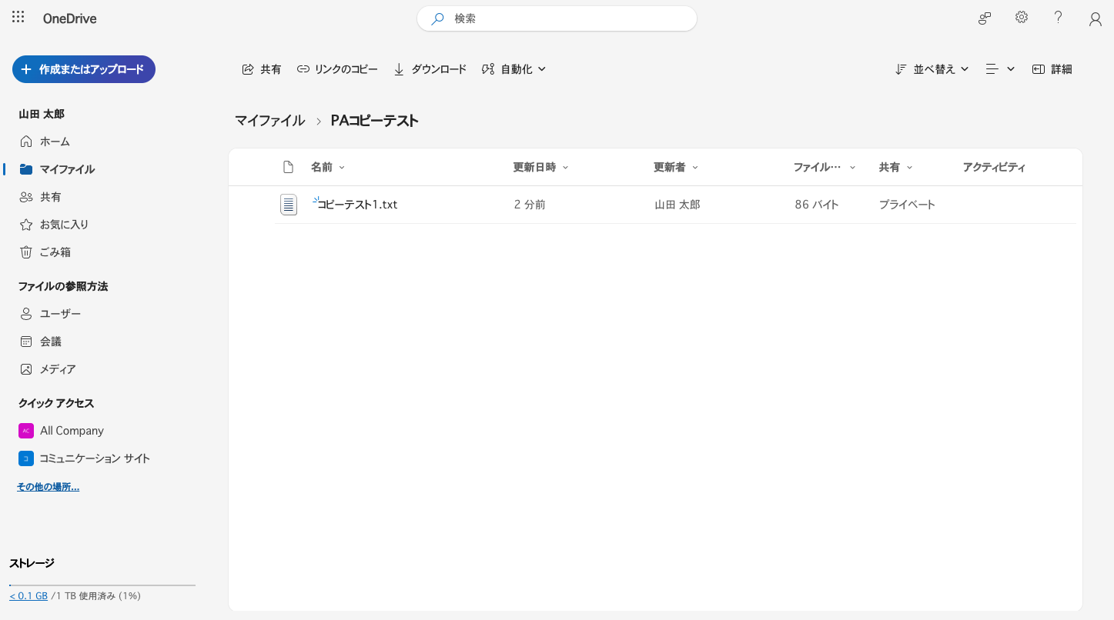Click the star icon beside お気に入り
The height and width of the screenshot is (620, 1114).
[26, 225]
